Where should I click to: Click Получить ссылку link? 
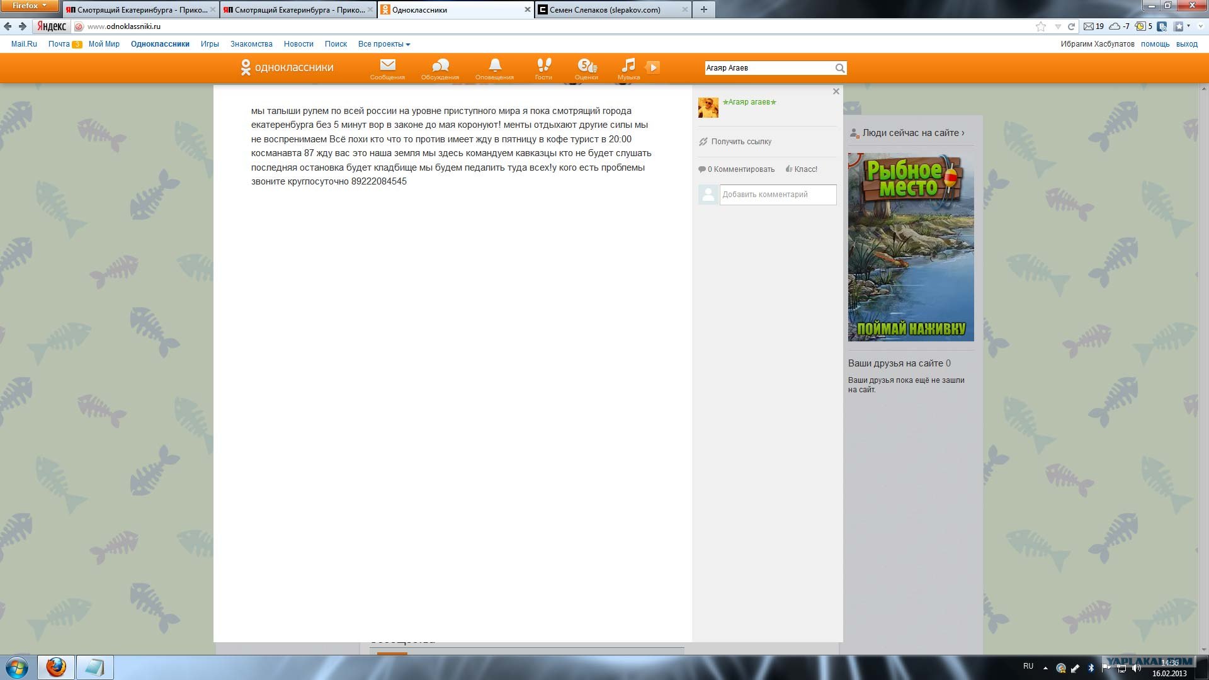coord(735,142)
